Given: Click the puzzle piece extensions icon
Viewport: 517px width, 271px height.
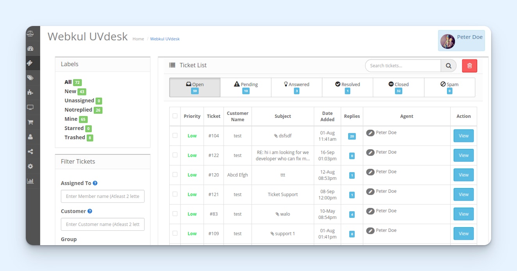Looking at the screenshot, I should pos(30,93).
